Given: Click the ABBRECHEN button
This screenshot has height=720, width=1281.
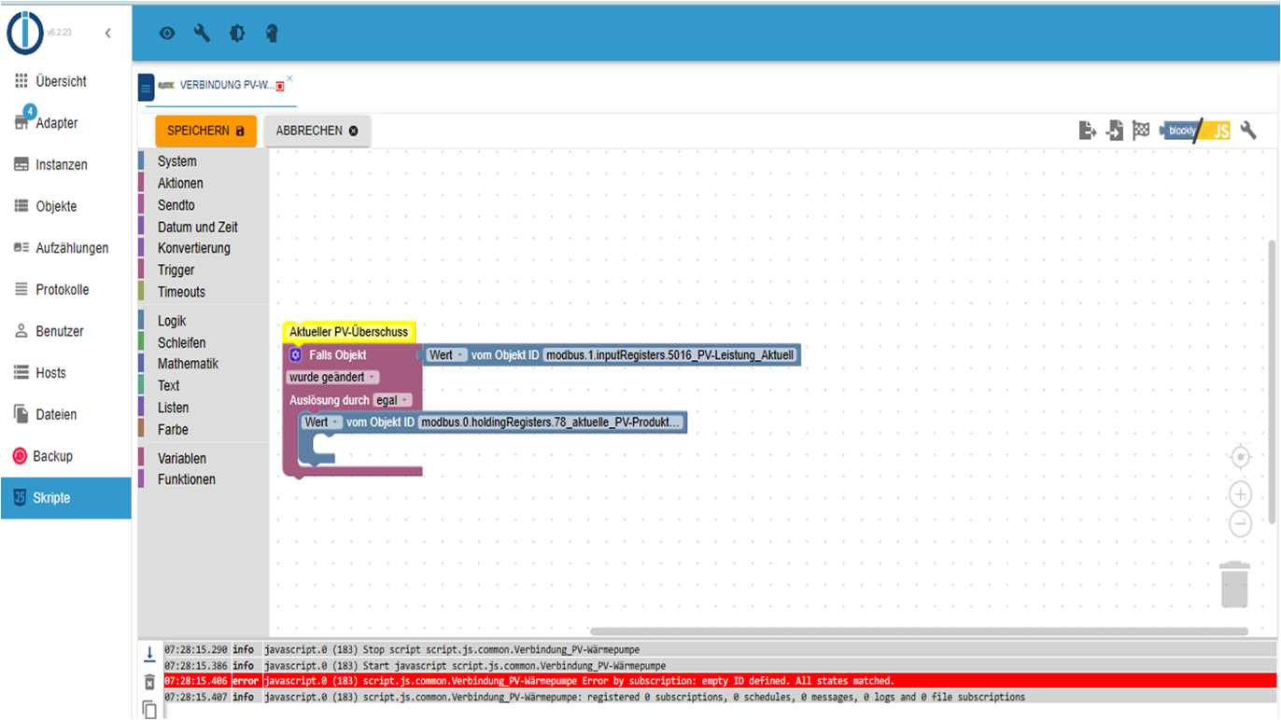Looking at the screenshot, I should coord(317,131).
